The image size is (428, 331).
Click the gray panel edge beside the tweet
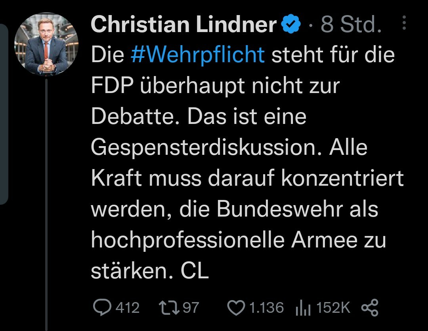pos(4,114)
